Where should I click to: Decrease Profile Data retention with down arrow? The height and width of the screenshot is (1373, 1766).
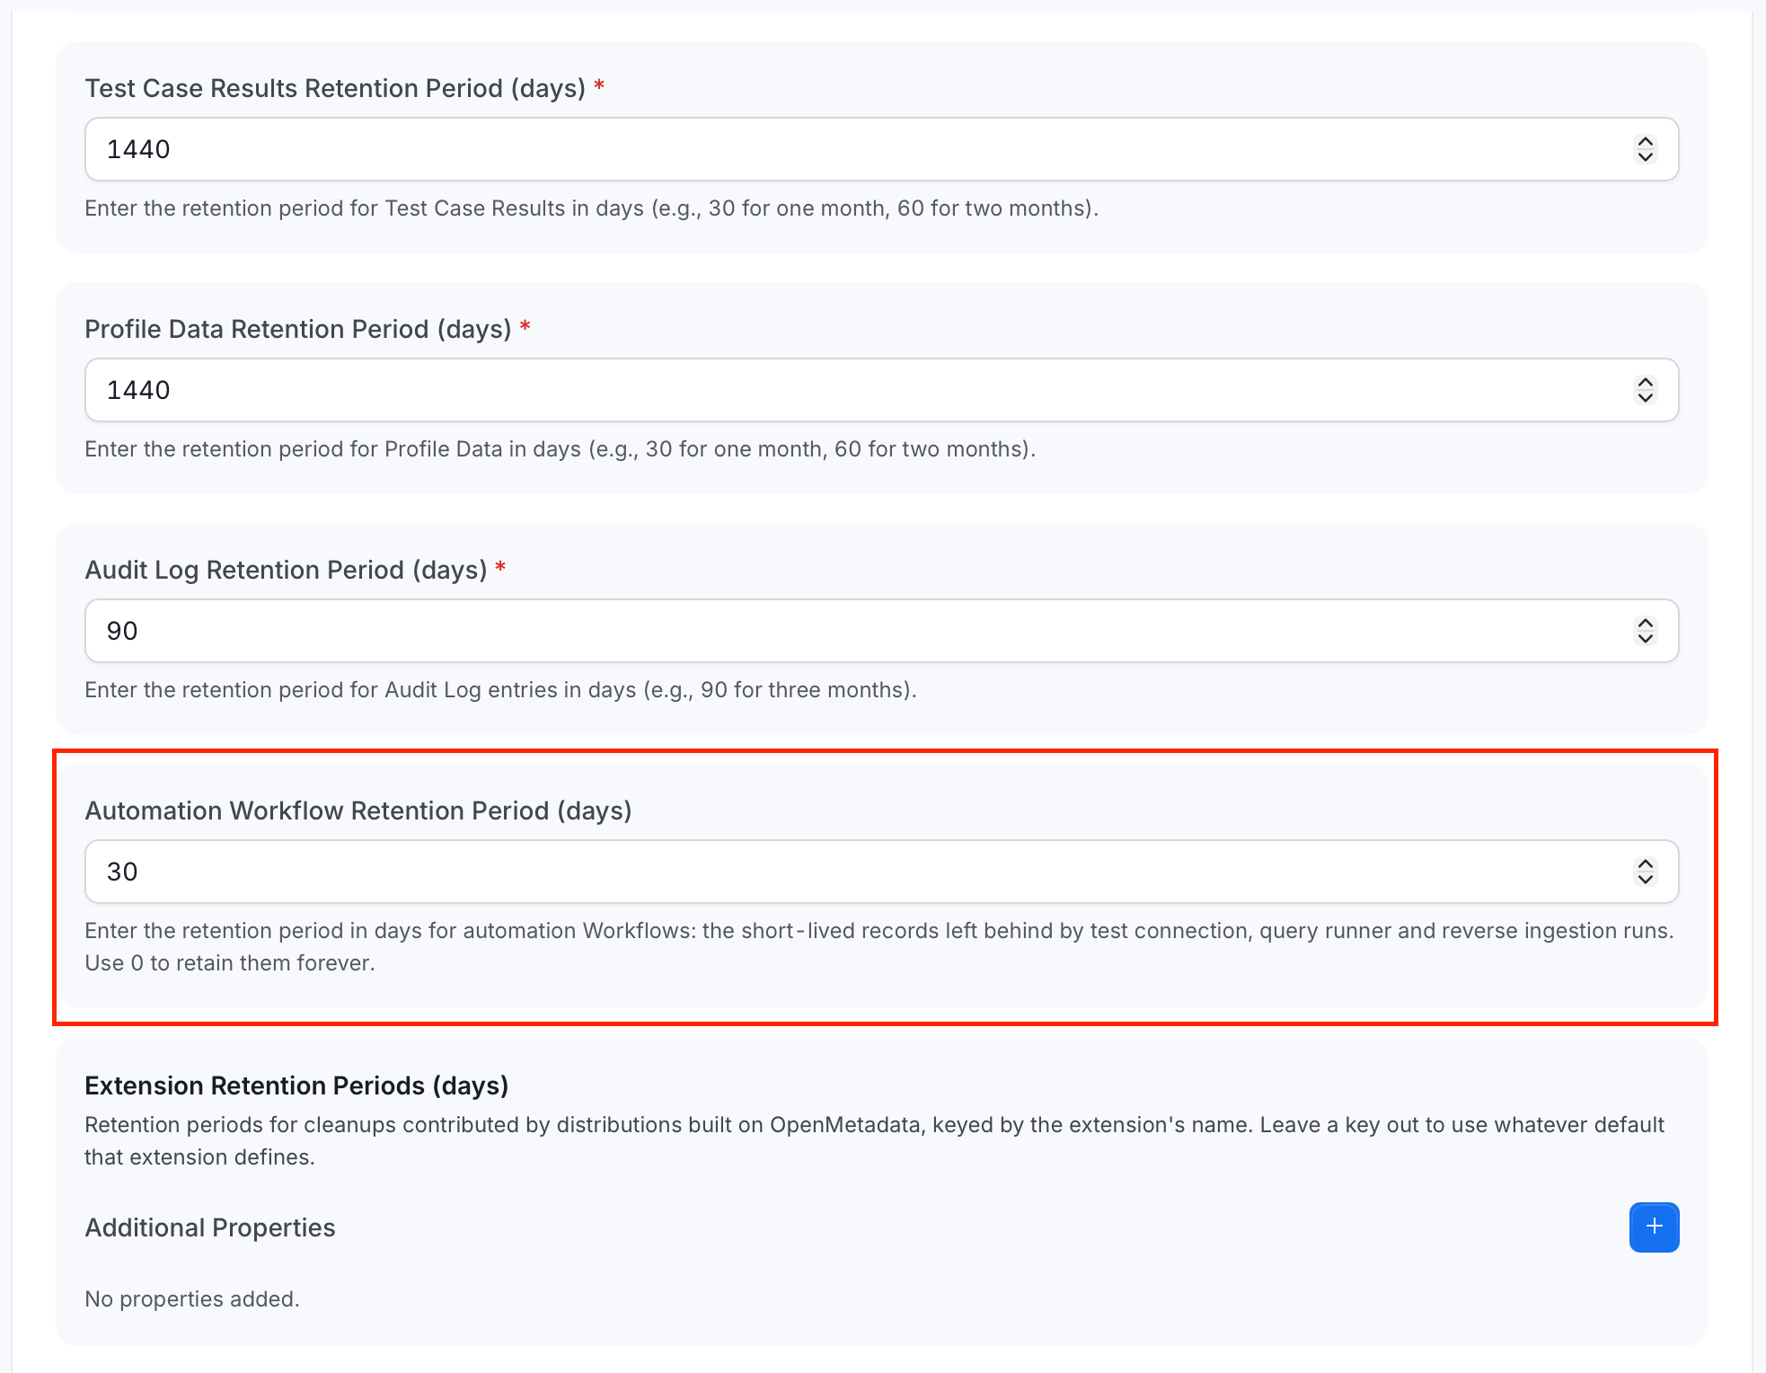pyautogui.click(x=1645, y=397)
